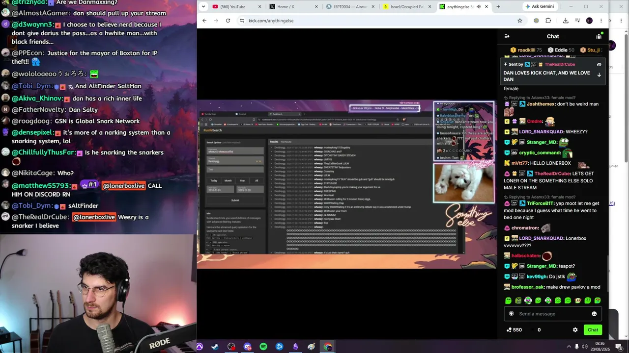Click brofessor_oak's username in chat
Image resolution: width=629 pixels, height=353 pixels.
528,287
